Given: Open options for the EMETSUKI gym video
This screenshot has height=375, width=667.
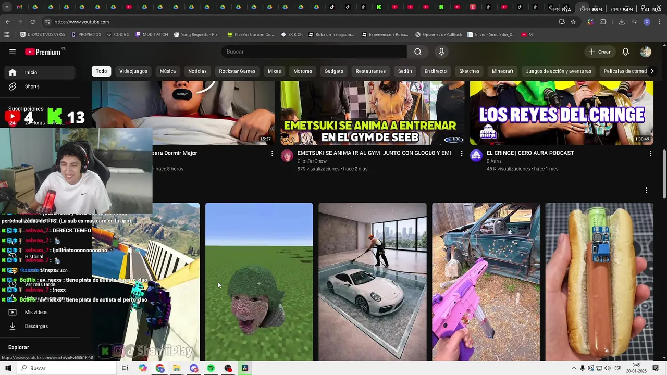Looking at the screenshot, I should 461,154.
